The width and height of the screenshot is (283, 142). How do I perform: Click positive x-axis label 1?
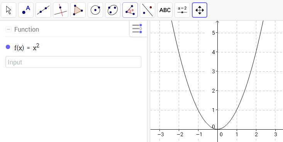[x=237, y=135]
